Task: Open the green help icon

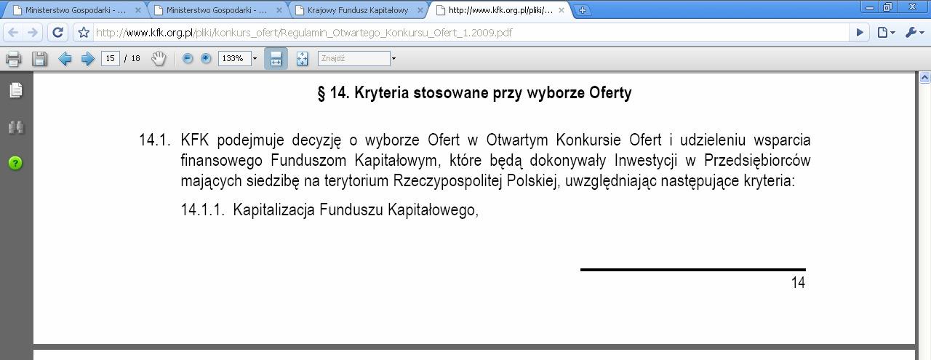Action: (15, 163)
